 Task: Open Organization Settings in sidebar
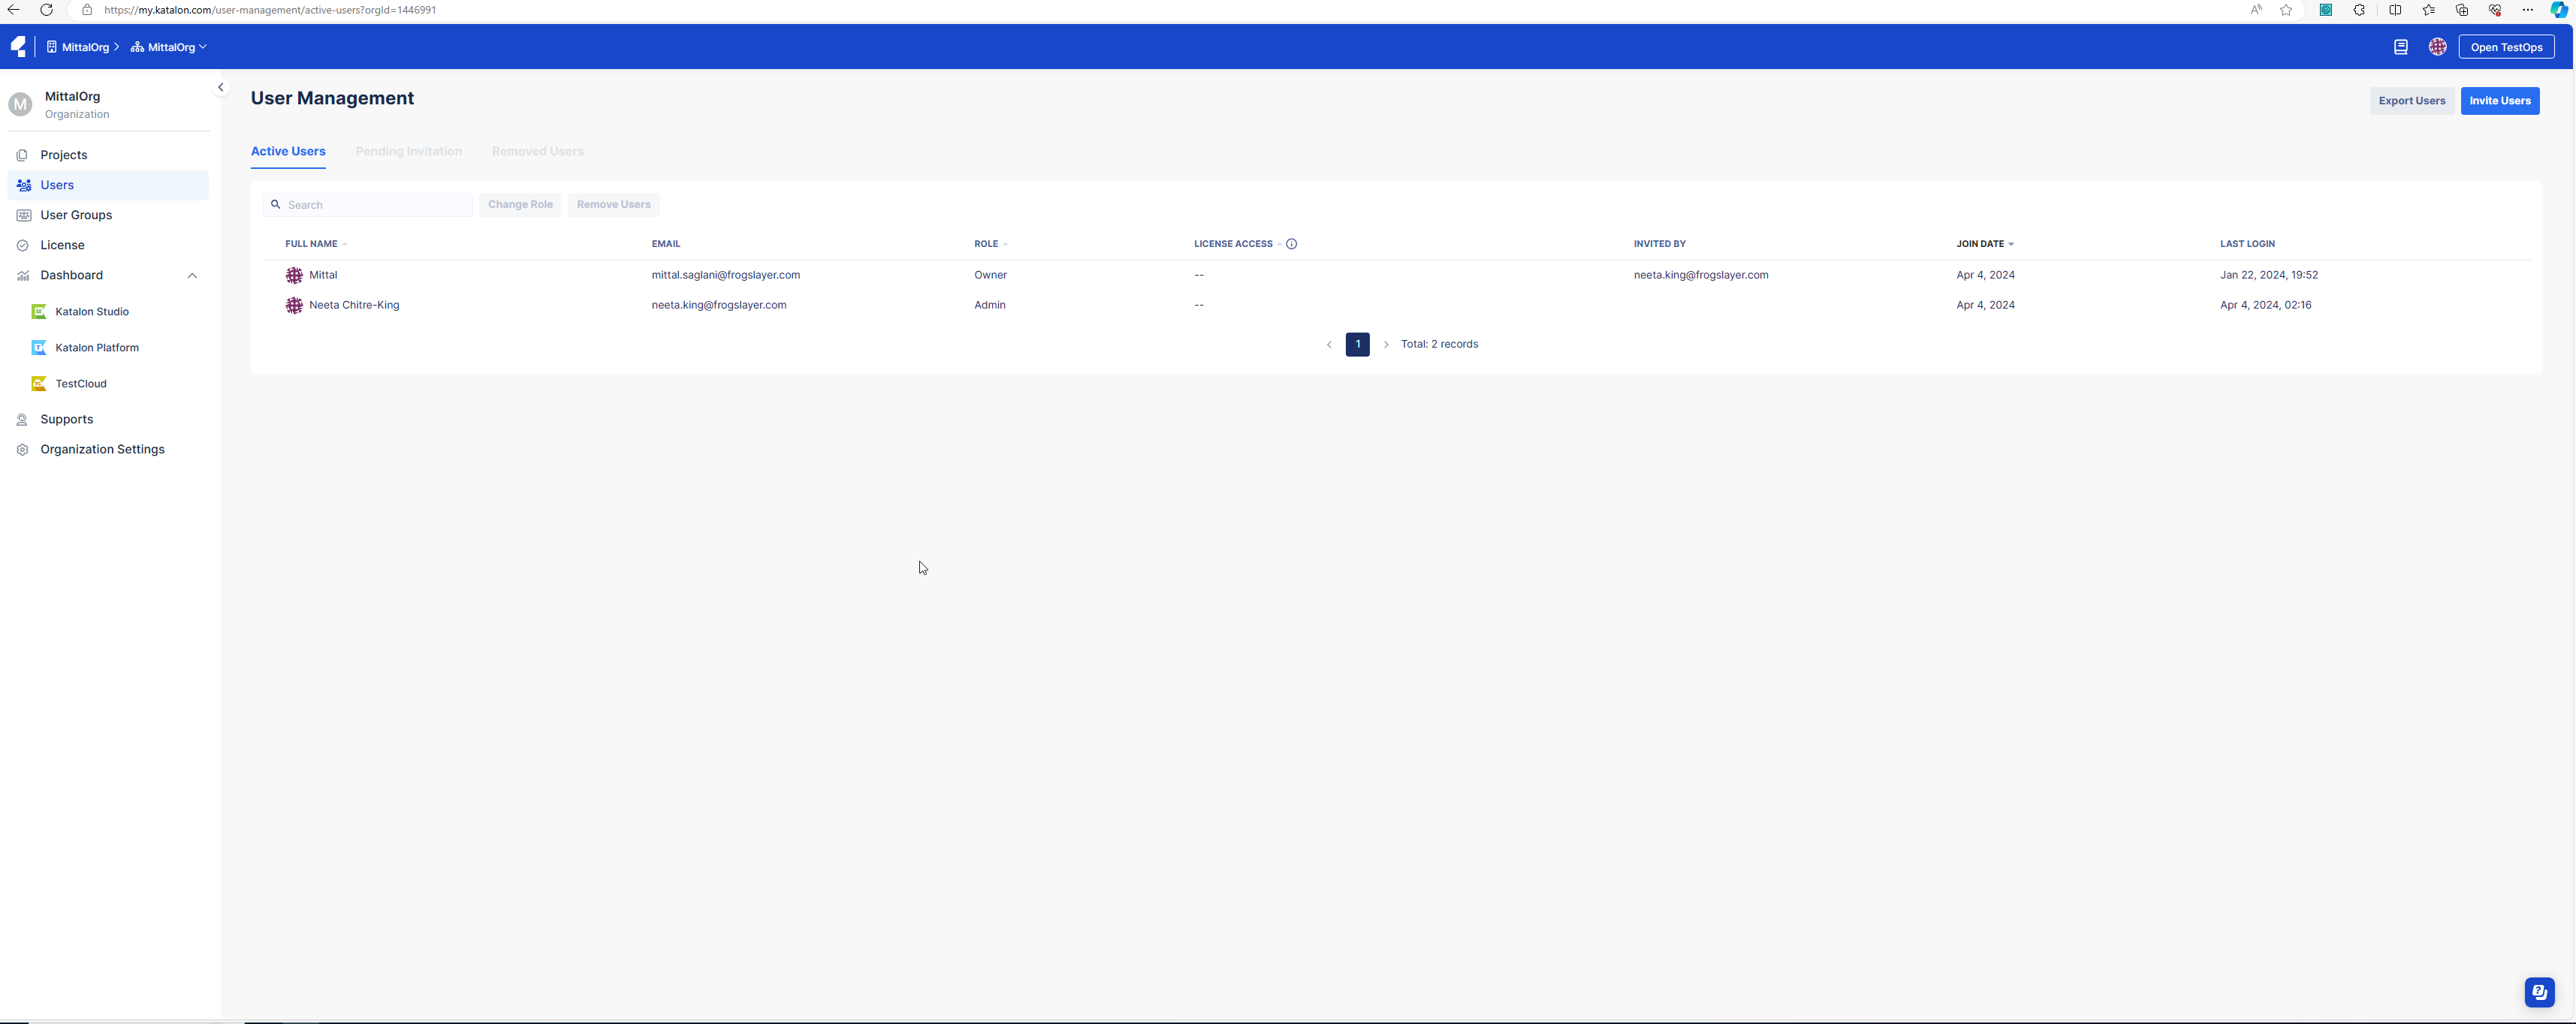[x=102, y=450]
